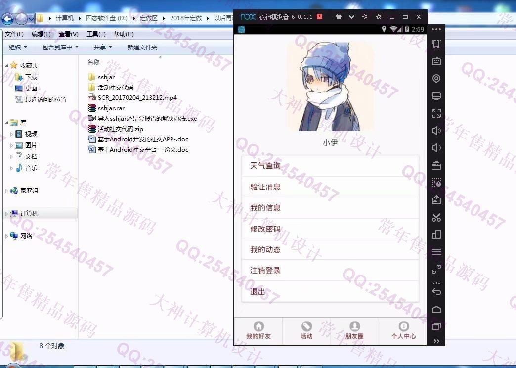
Task: Click 最近访问的位置 in sidebar
Action: [x=41, y=99]
